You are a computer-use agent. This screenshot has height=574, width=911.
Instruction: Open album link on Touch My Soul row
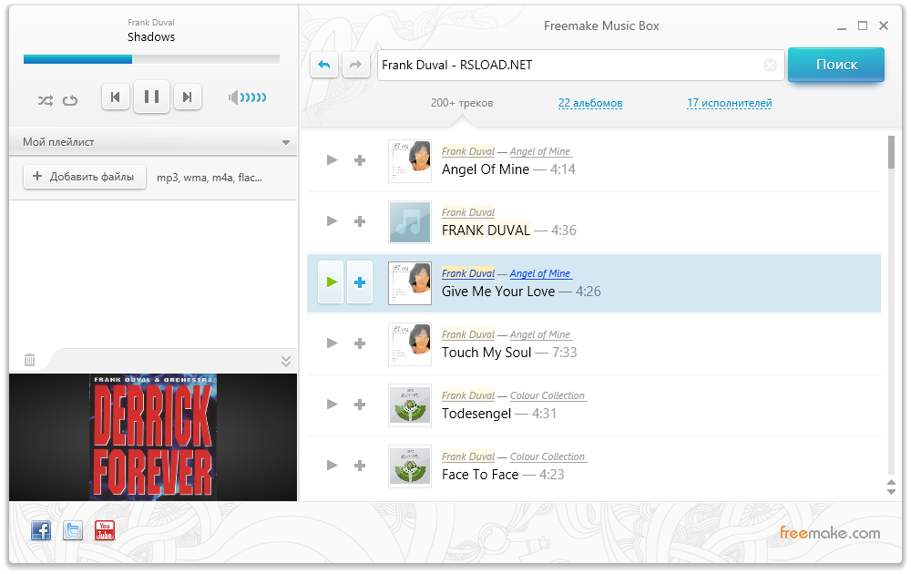click(x=540, y=334)
